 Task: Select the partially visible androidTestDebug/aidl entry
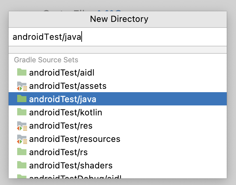pos(75,176)
